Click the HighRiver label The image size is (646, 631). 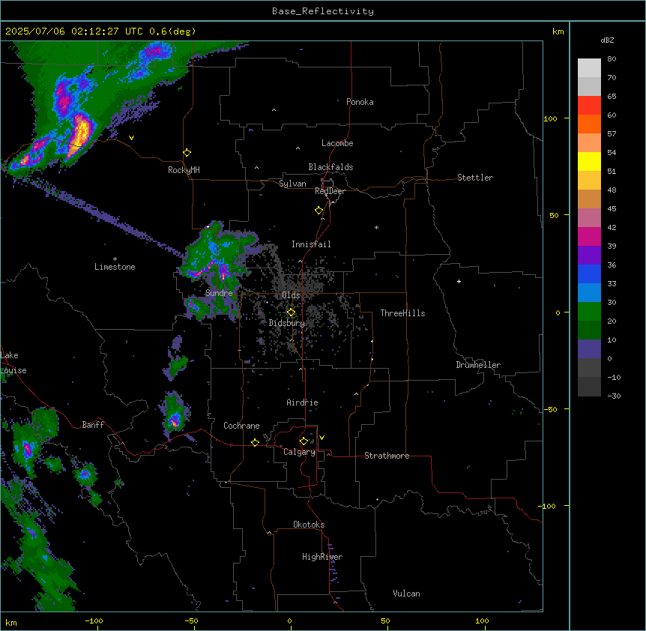click(x=322, y=557)
